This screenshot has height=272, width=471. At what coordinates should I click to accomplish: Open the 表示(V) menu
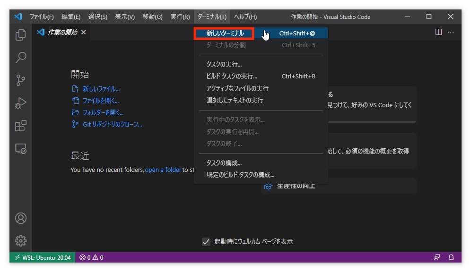click(x=125, y=17)
